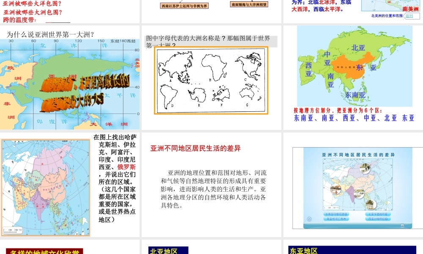Click the diamond leaf logo on the interactive slide
Viewport: 423px width, 254px height.
point(310,219)
